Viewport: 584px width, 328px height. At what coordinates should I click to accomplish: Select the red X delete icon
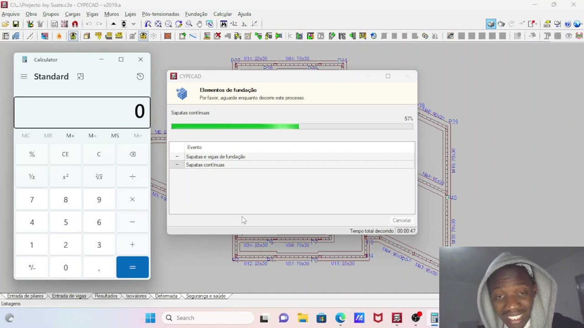click(218, 36)
